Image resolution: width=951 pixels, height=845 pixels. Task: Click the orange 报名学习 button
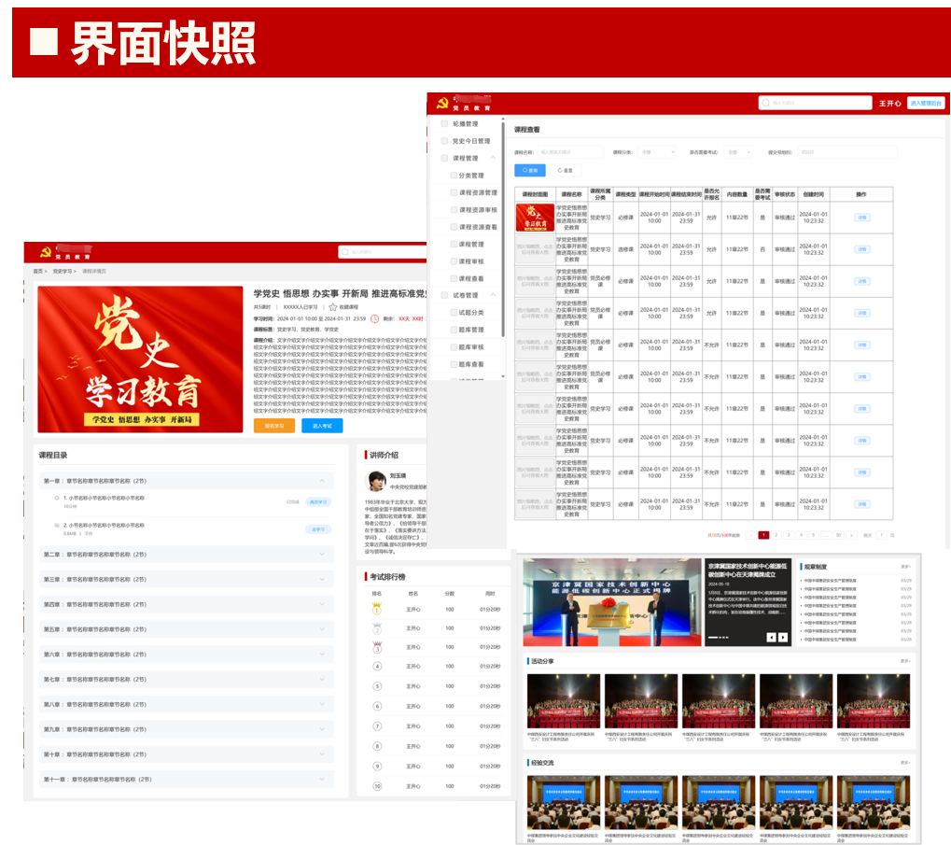click(x=274, y=426)
